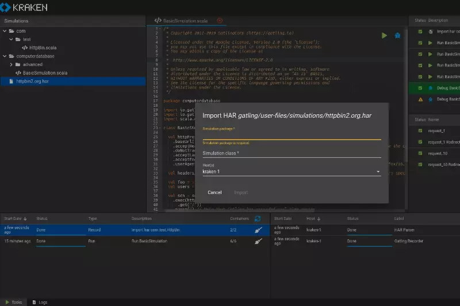This screenshot has height=306, width=460.
Task: Click the status check icon for request_1 Redirect
Action: [x=420, y=142]
